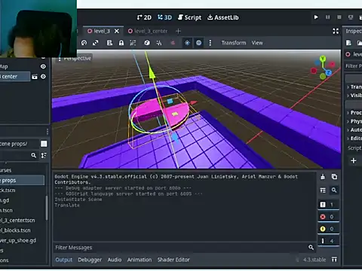This screenshot has width=362, height=271.
Task: Add a new scene tab with plus
Action: click(x=178, y=31)
